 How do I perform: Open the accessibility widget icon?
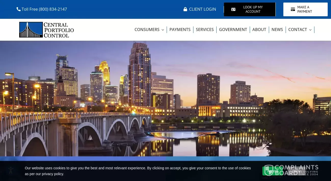point(11,171)
